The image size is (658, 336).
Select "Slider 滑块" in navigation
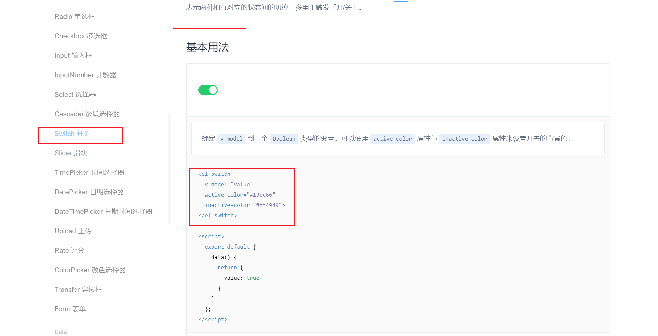[x=71, y=153]
